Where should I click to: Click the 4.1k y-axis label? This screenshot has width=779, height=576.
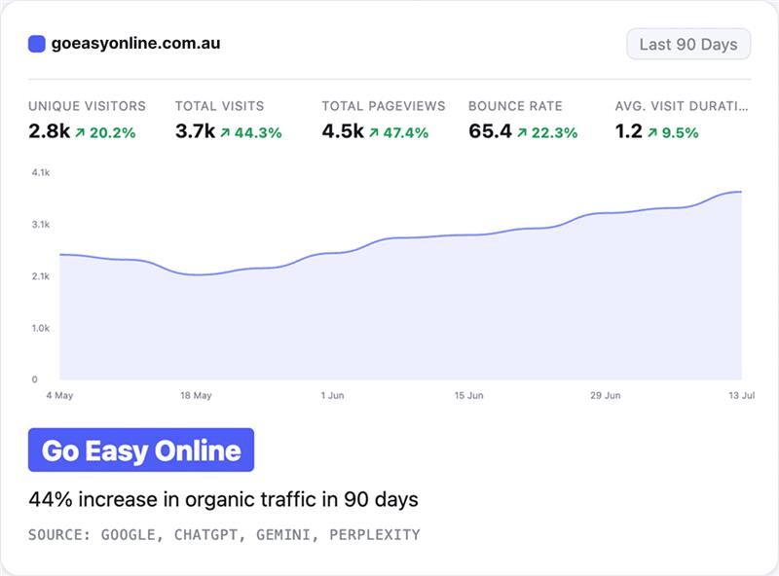pyautogui.click(x=41, y=172)
